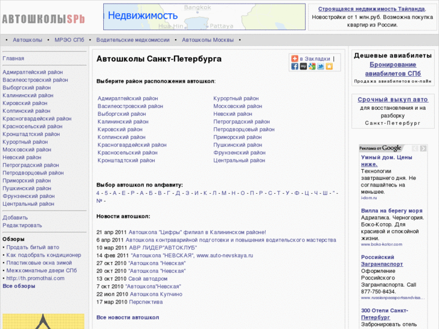Open 'Бронирование авиабилетов СПб' link
Viewport: 439px width, 329px height.
pyautogui.click(x=393, y=69)
